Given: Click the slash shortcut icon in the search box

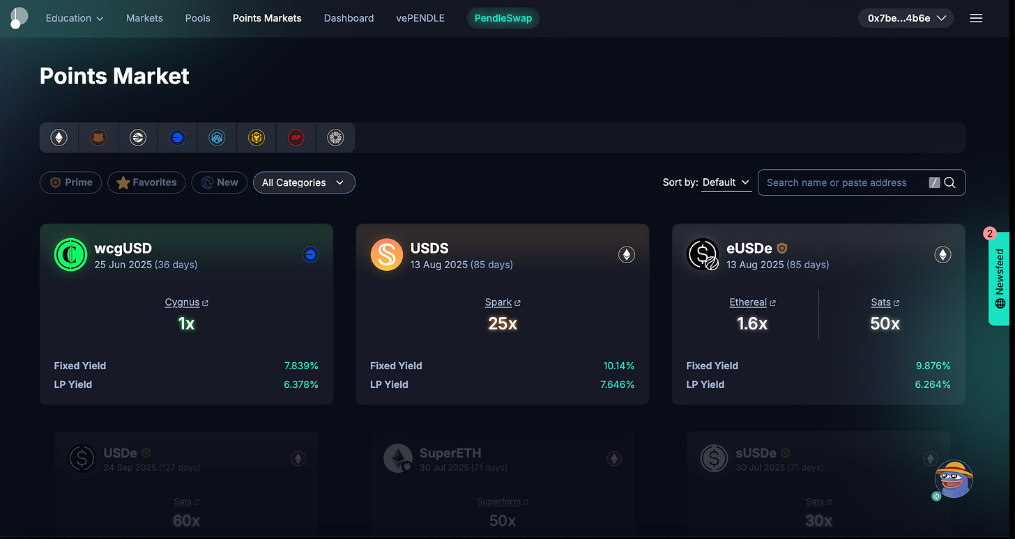Looking at the screenshot, I should (935, 182).
